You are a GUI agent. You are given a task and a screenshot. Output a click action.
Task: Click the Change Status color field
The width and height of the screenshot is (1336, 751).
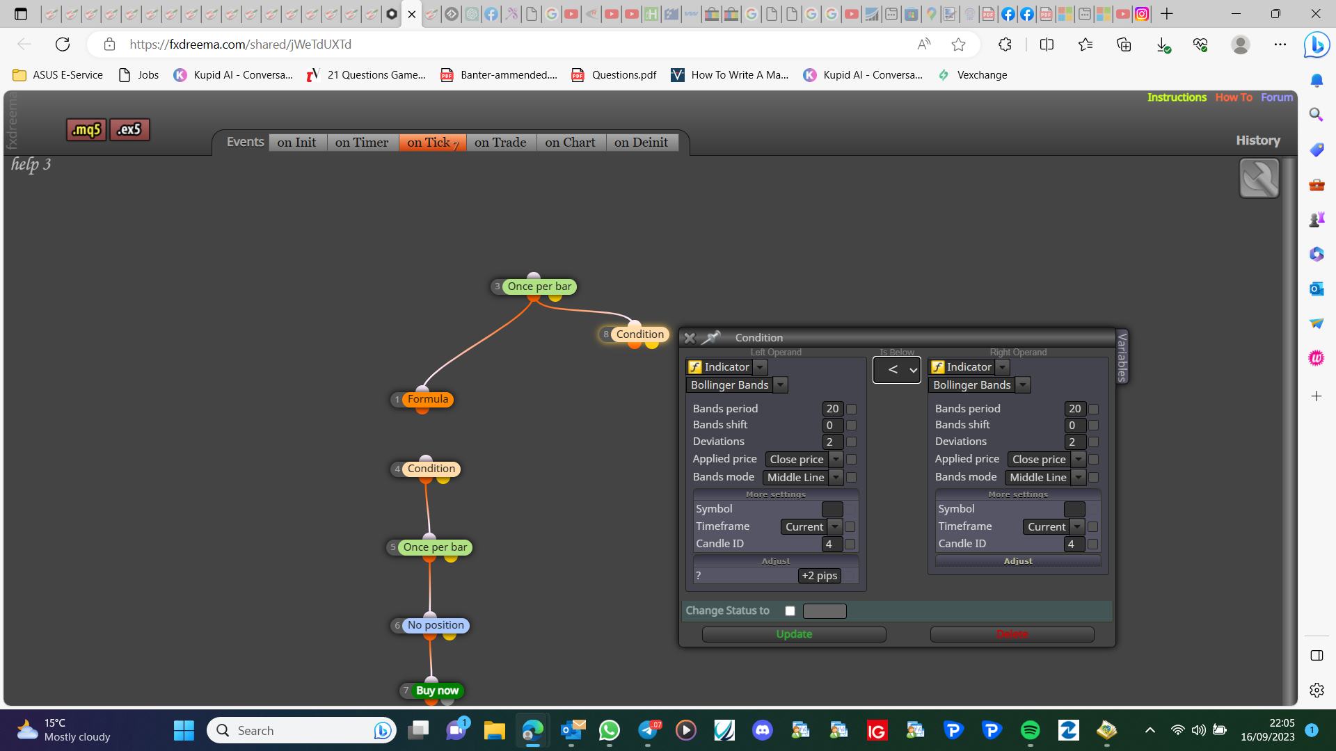tap(825, 611)
